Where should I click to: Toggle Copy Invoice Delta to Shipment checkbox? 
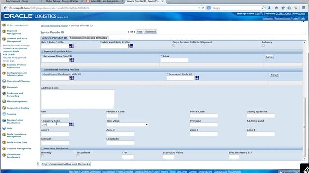tap(174, 45)
